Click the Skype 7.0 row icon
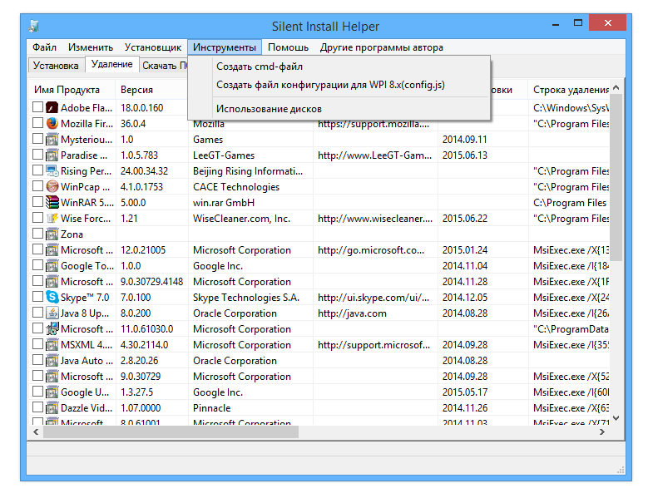The height and width of the screenshot is (498, 648). 52,298
